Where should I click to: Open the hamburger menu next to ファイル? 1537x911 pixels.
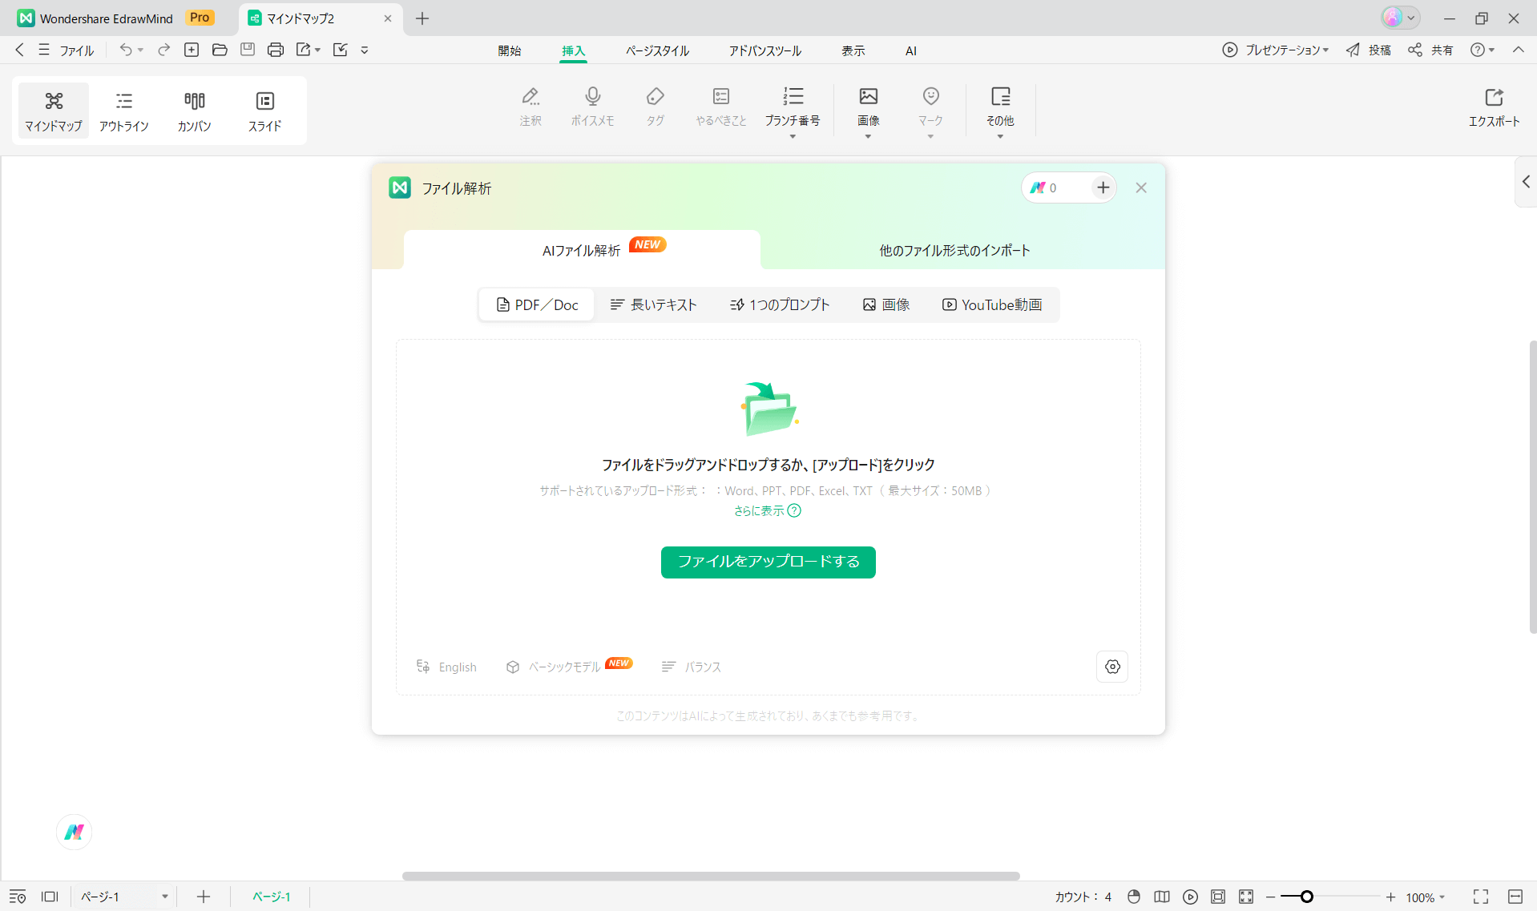(44, 50)
